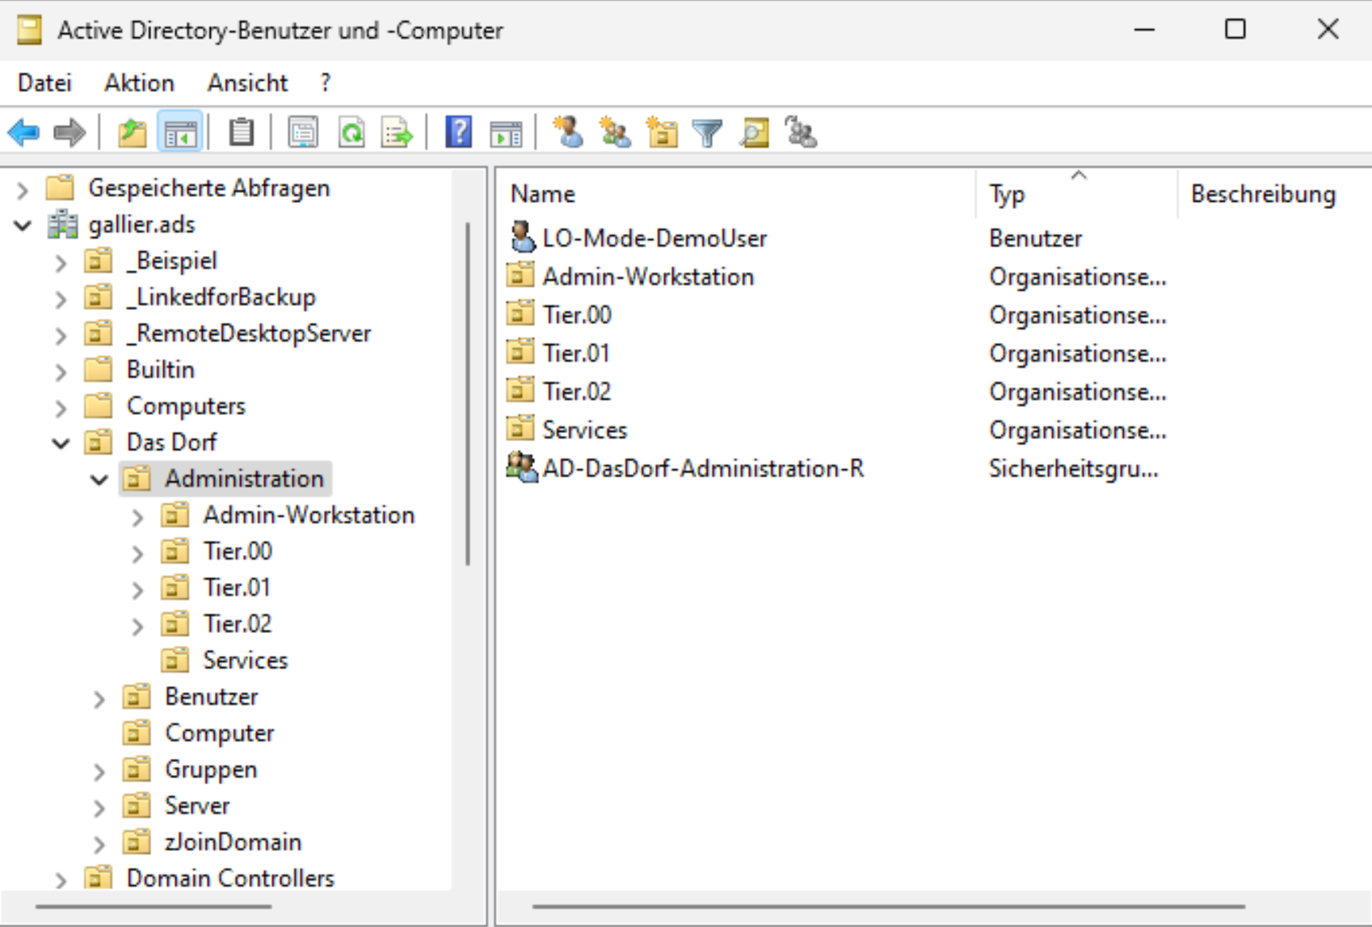Click the tree pane horizontal scrollbar

coord(154,907)
